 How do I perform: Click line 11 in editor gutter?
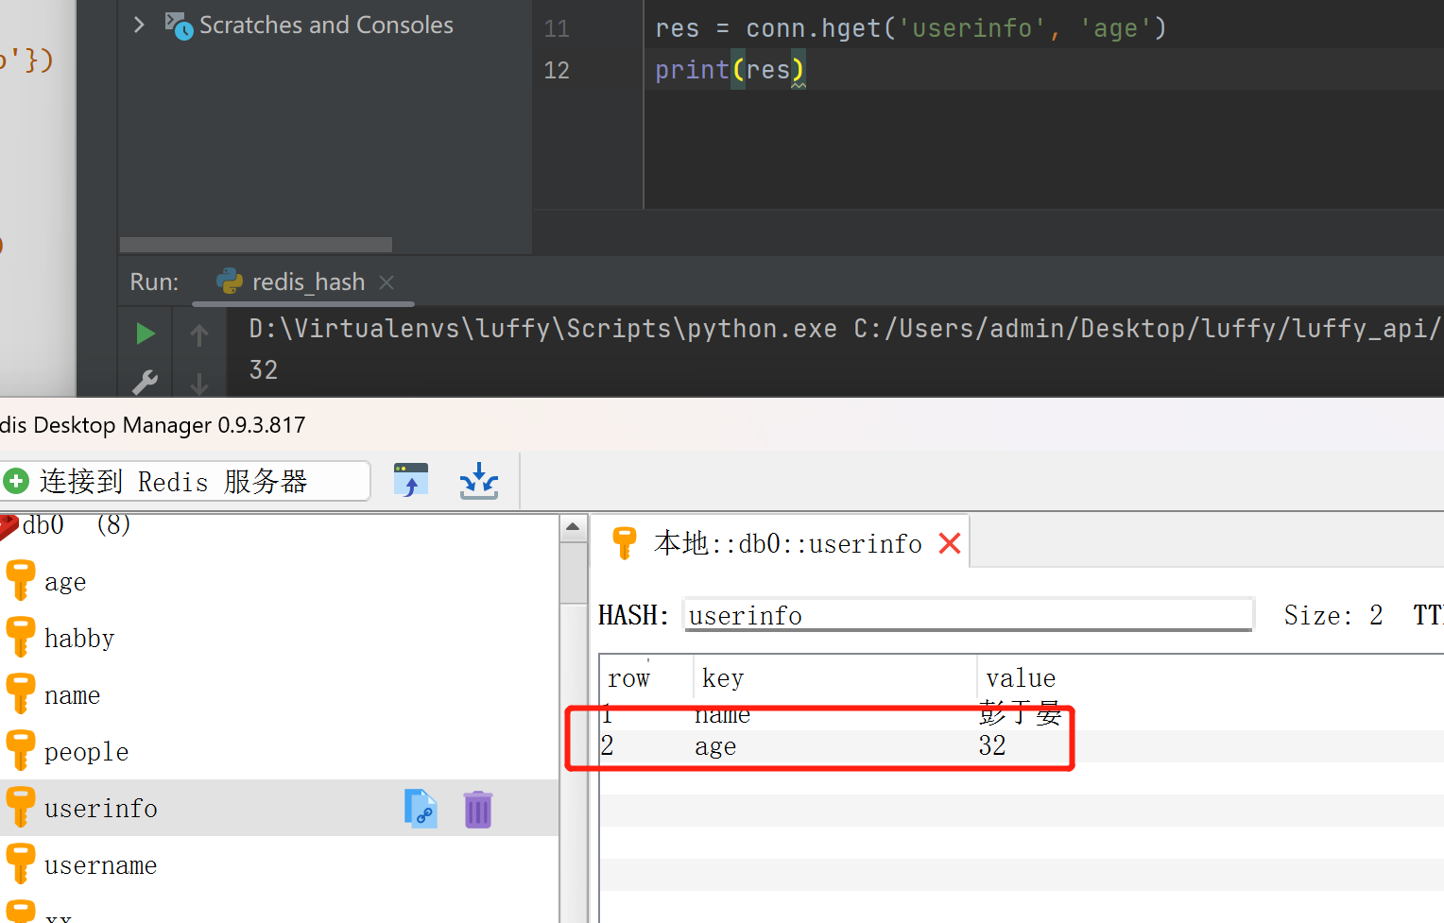(557, 28)
